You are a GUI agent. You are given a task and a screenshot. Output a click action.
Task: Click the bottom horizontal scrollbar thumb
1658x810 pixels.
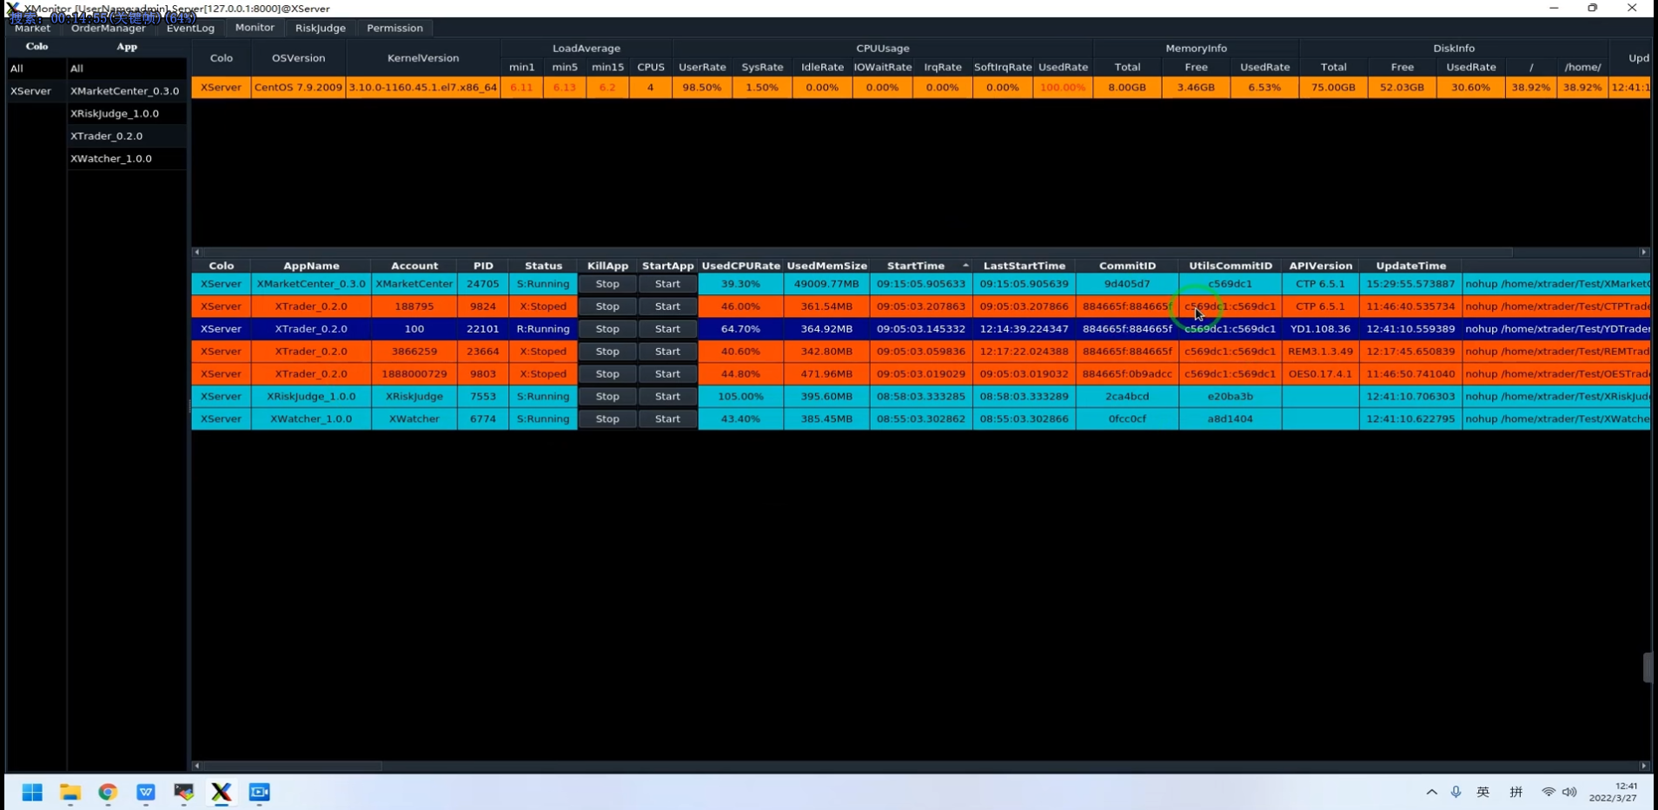coord(292,766)
